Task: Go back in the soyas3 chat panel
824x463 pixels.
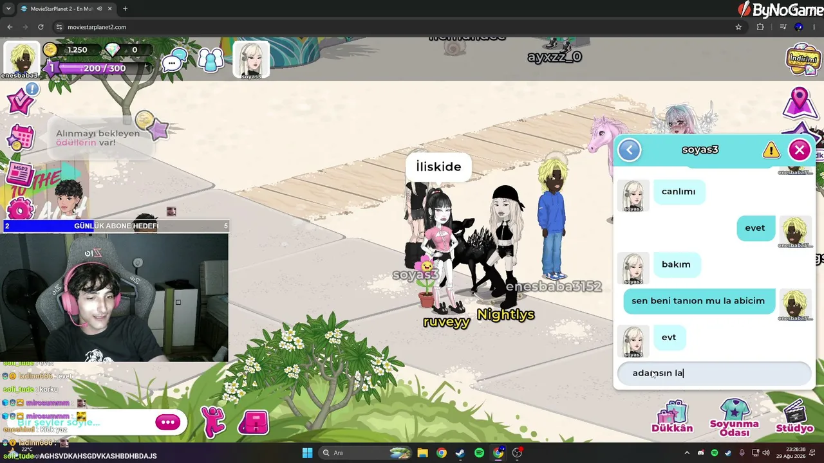Action: point(630,150)
